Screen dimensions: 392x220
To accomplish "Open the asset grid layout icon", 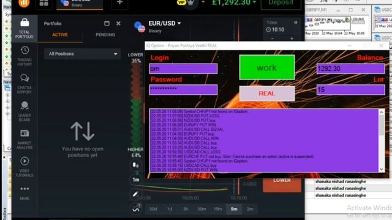I will point(43,3).
